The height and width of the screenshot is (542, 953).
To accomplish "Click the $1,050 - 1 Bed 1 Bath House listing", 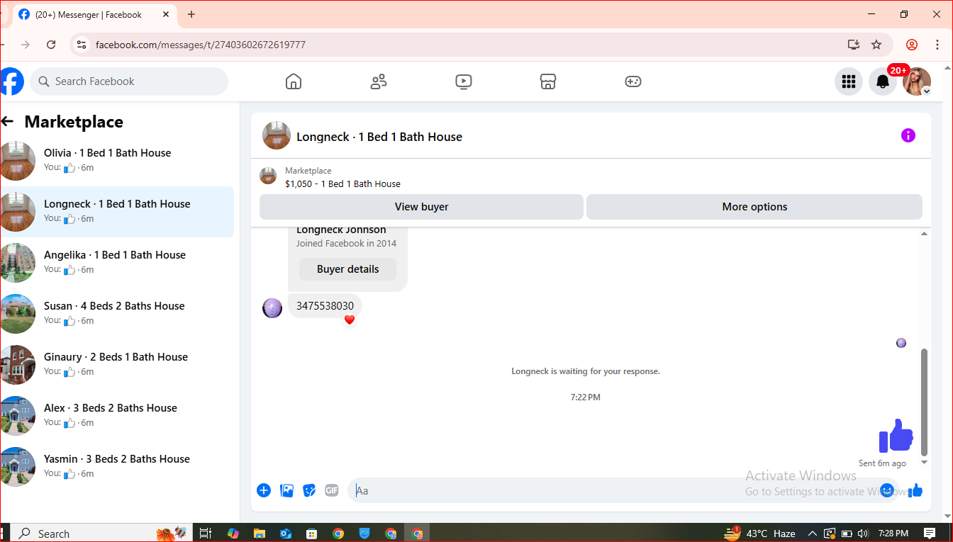I will (342, 184).
